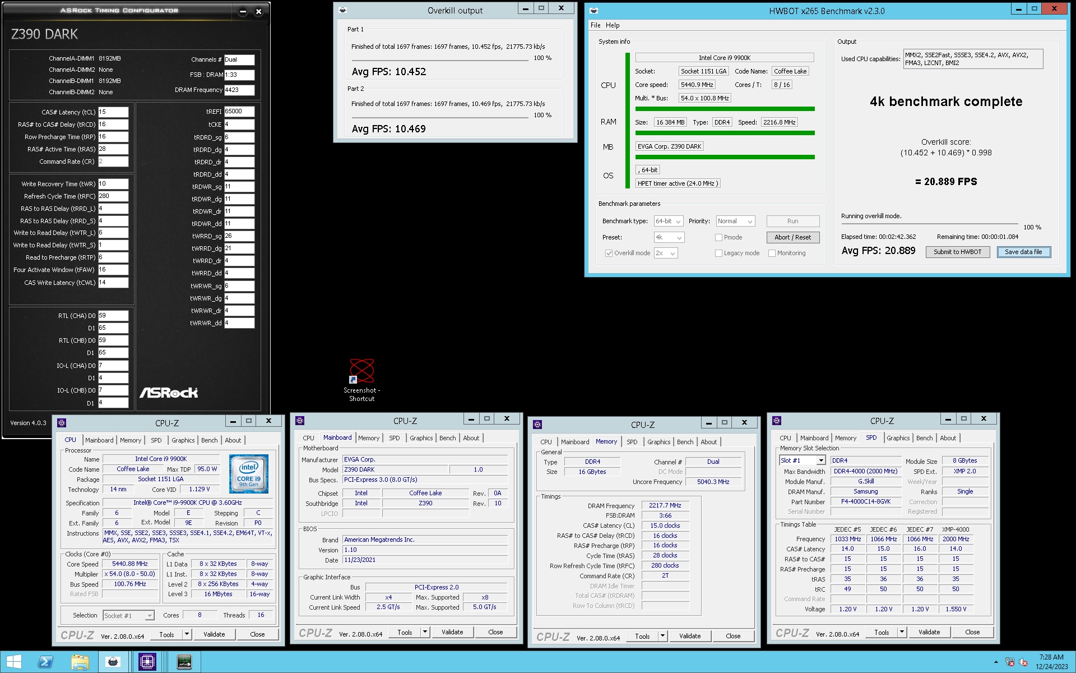Enable Pmode checkbox in HWBOT
The width and height of the screenshot is (1076, 673).
[x=718, y=237]
